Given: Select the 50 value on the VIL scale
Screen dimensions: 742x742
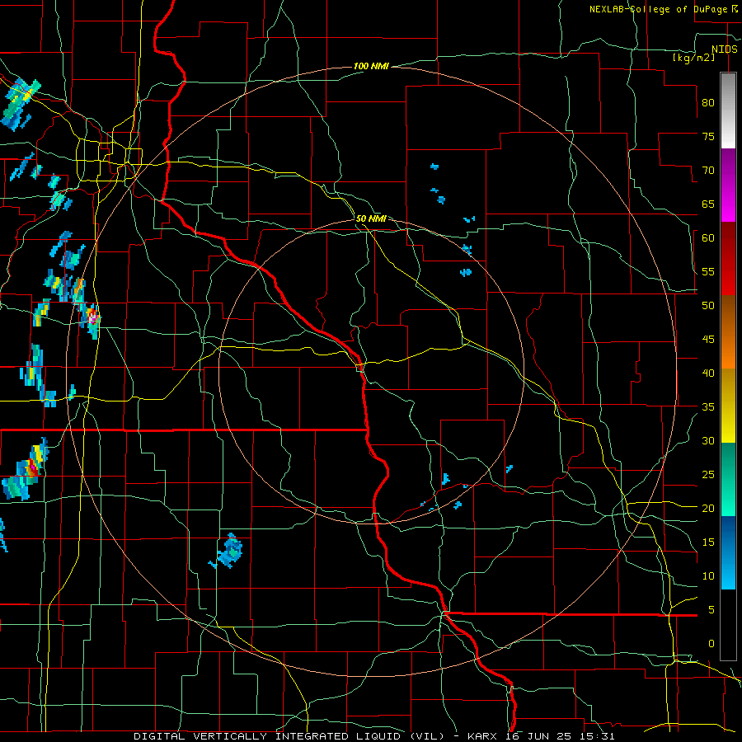Looking at the screenshot, I should (x=708, y=305).
